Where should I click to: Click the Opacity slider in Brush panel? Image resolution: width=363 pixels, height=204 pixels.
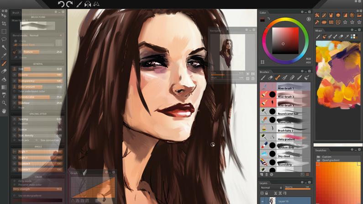[40, 75]
